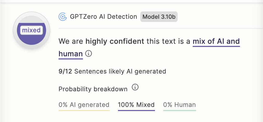Click the bold "highly confident" phrase
This screenshot has width=263, height=122.
pos(115,41)
